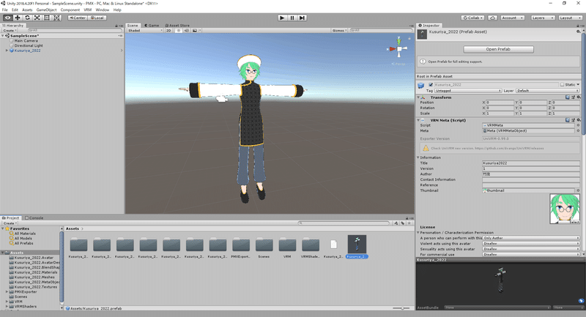Screen dimensions: 586x317
Task: Open the VRM menu
Action: pos(87,10)
